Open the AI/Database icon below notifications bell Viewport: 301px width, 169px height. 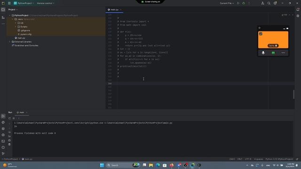pyautogui.click(x=298, y=16)
